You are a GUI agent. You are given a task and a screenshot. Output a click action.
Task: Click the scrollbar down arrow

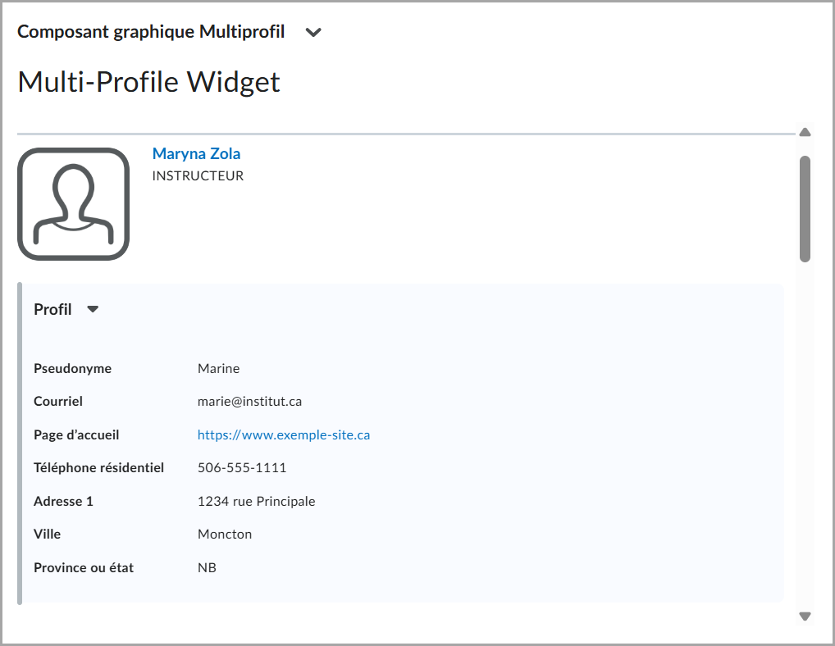(x=805, y=616)
